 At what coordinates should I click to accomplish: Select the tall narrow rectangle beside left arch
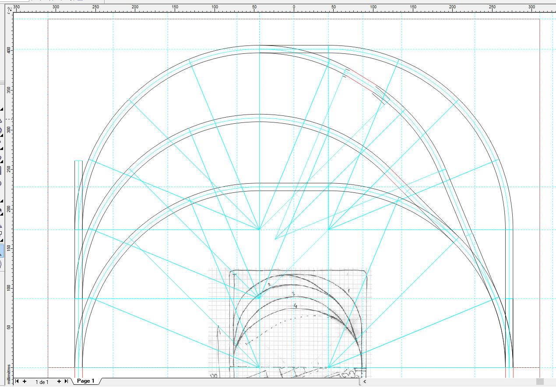point(78,264)
